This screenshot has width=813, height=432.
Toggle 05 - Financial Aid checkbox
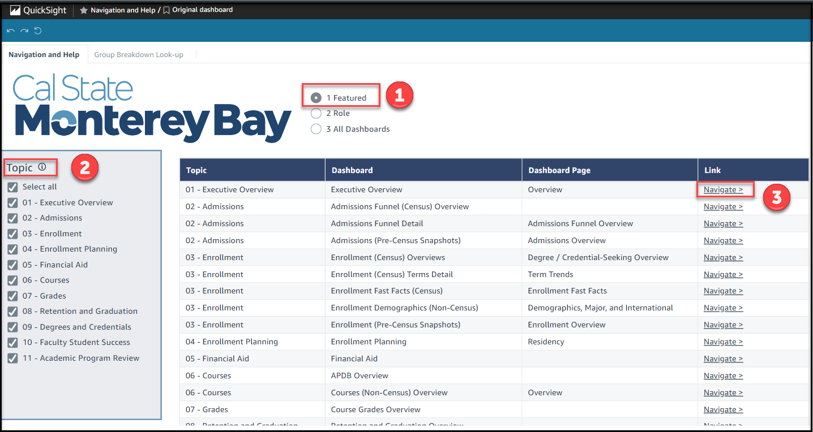coord(12,265)
